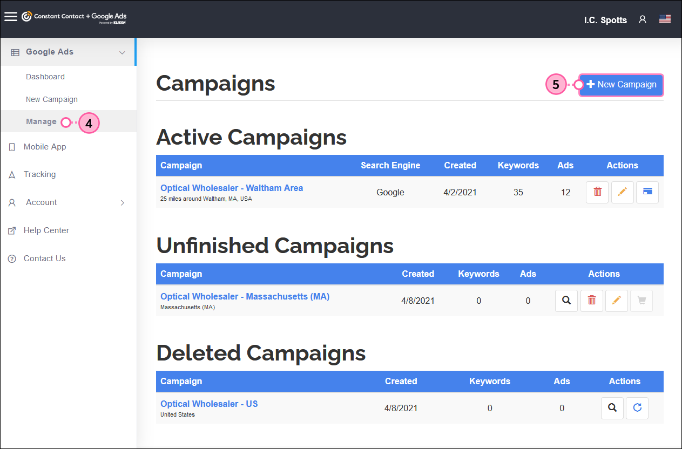Image resolution: width=682 pixels, height=449 pixels.
Task: Click the Google search engine cell
Action: pyautogui.click(x=390, y=192)
